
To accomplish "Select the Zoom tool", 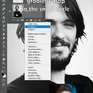I will click(x=4, y=63).
